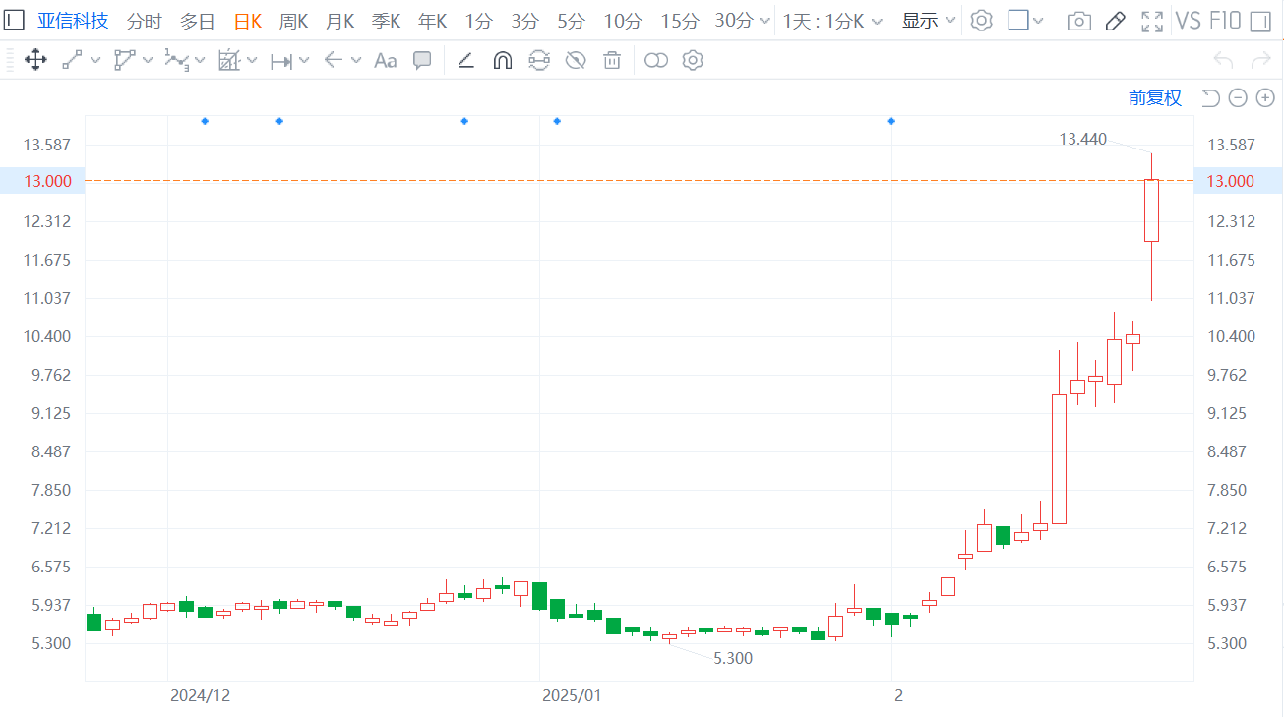Select the 周K period tab
The height and width of the screenshot is (717, 1284).
point(293,20)
